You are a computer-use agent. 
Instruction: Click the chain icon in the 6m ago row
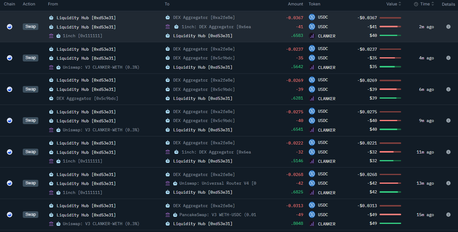point(10,89)
